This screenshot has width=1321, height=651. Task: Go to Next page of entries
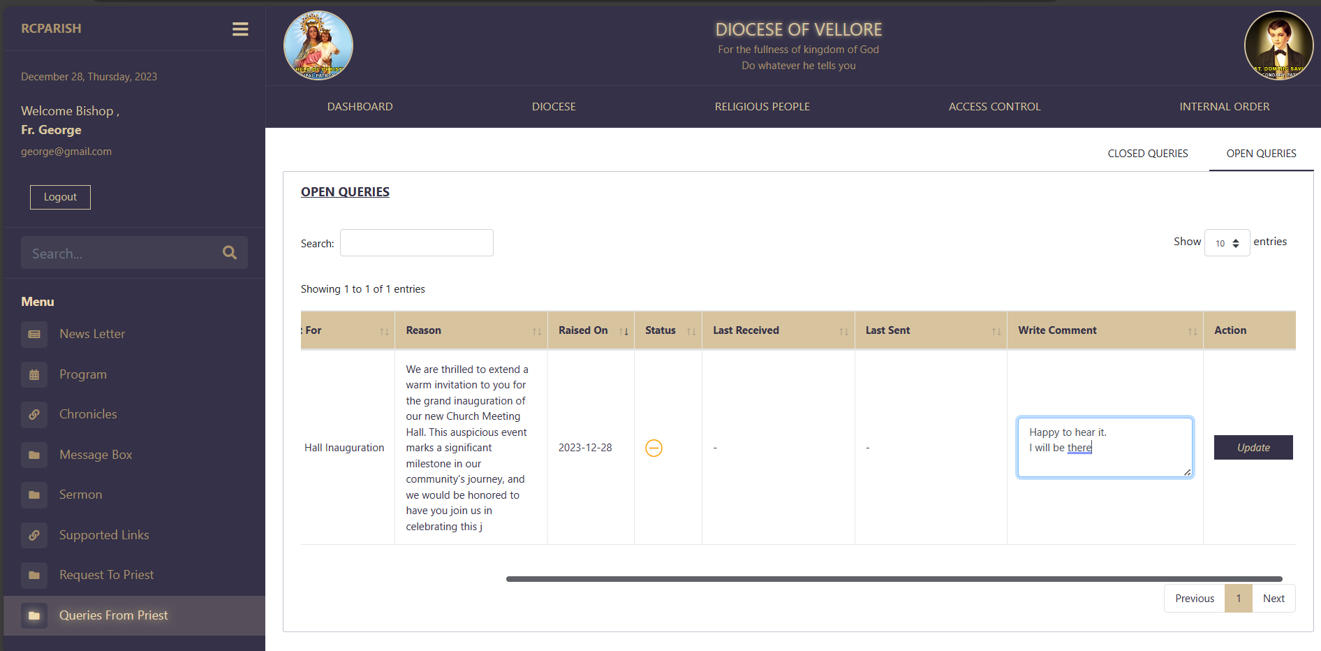click(1274, 599)
